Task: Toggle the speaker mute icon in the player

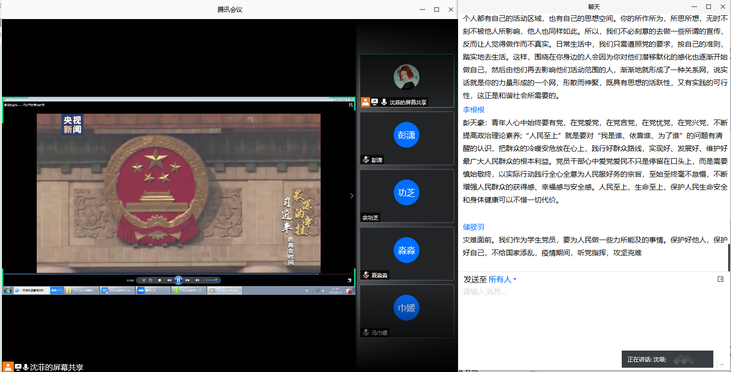Action: point(197,280)
